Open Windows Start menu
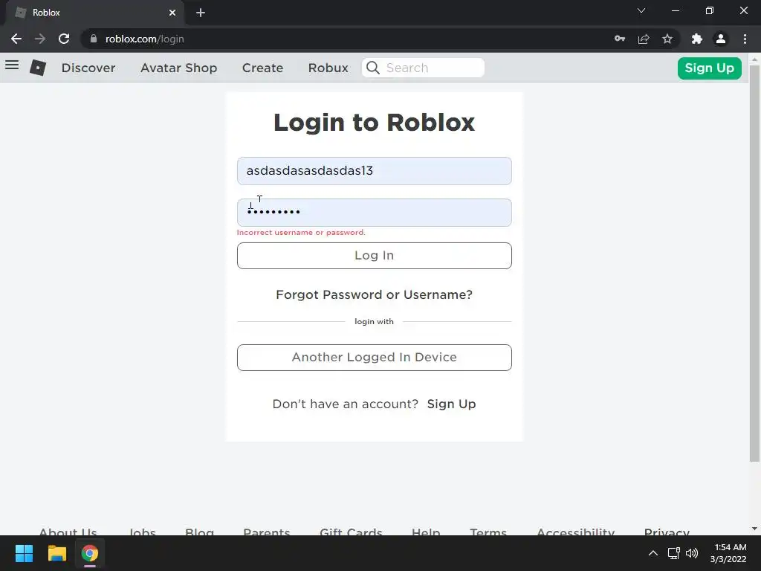The width and height of the screenshot is (761, 571). pos(24,553)
